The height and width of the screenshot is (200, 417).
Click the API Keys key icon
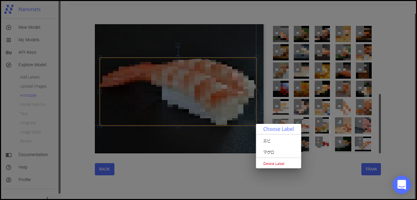pyautogui.click(x=9, y=52)
